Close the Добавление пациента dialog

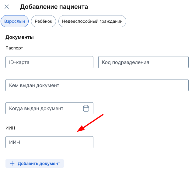[x=7, y=7]
